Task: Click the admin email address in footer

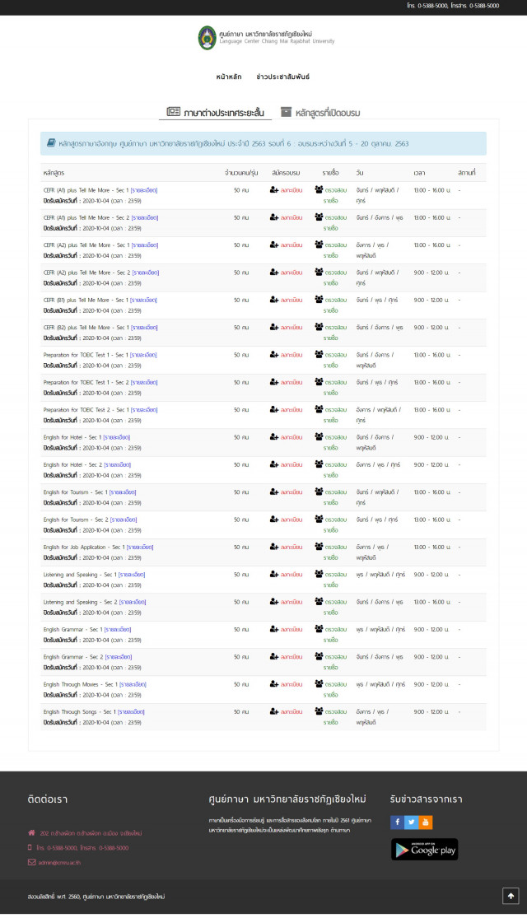Action: (x=60, y=862)
